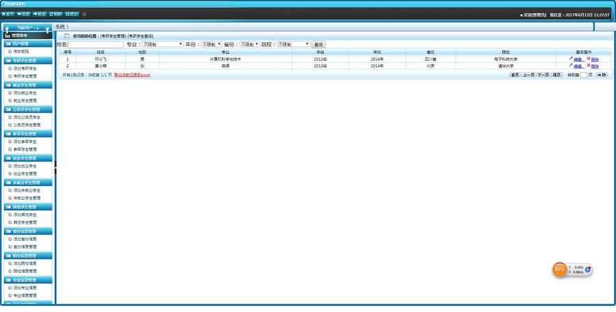Open 公务员学生管理 list item
616x312 pixels.
click(26, 125)
